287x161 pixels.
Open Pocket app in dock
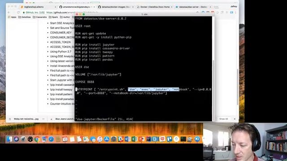coord(162,139)
